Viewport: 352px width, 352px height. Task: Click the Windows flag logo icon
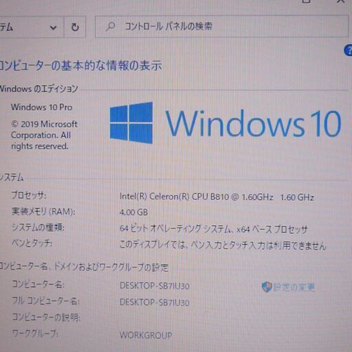tap(131, 122)
